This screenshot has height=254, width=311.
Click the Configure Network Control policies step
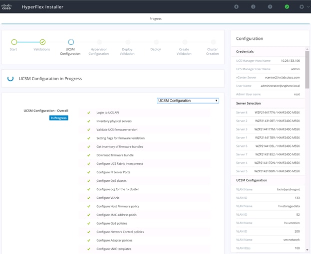pyautogui.click(x=120, y=232)
